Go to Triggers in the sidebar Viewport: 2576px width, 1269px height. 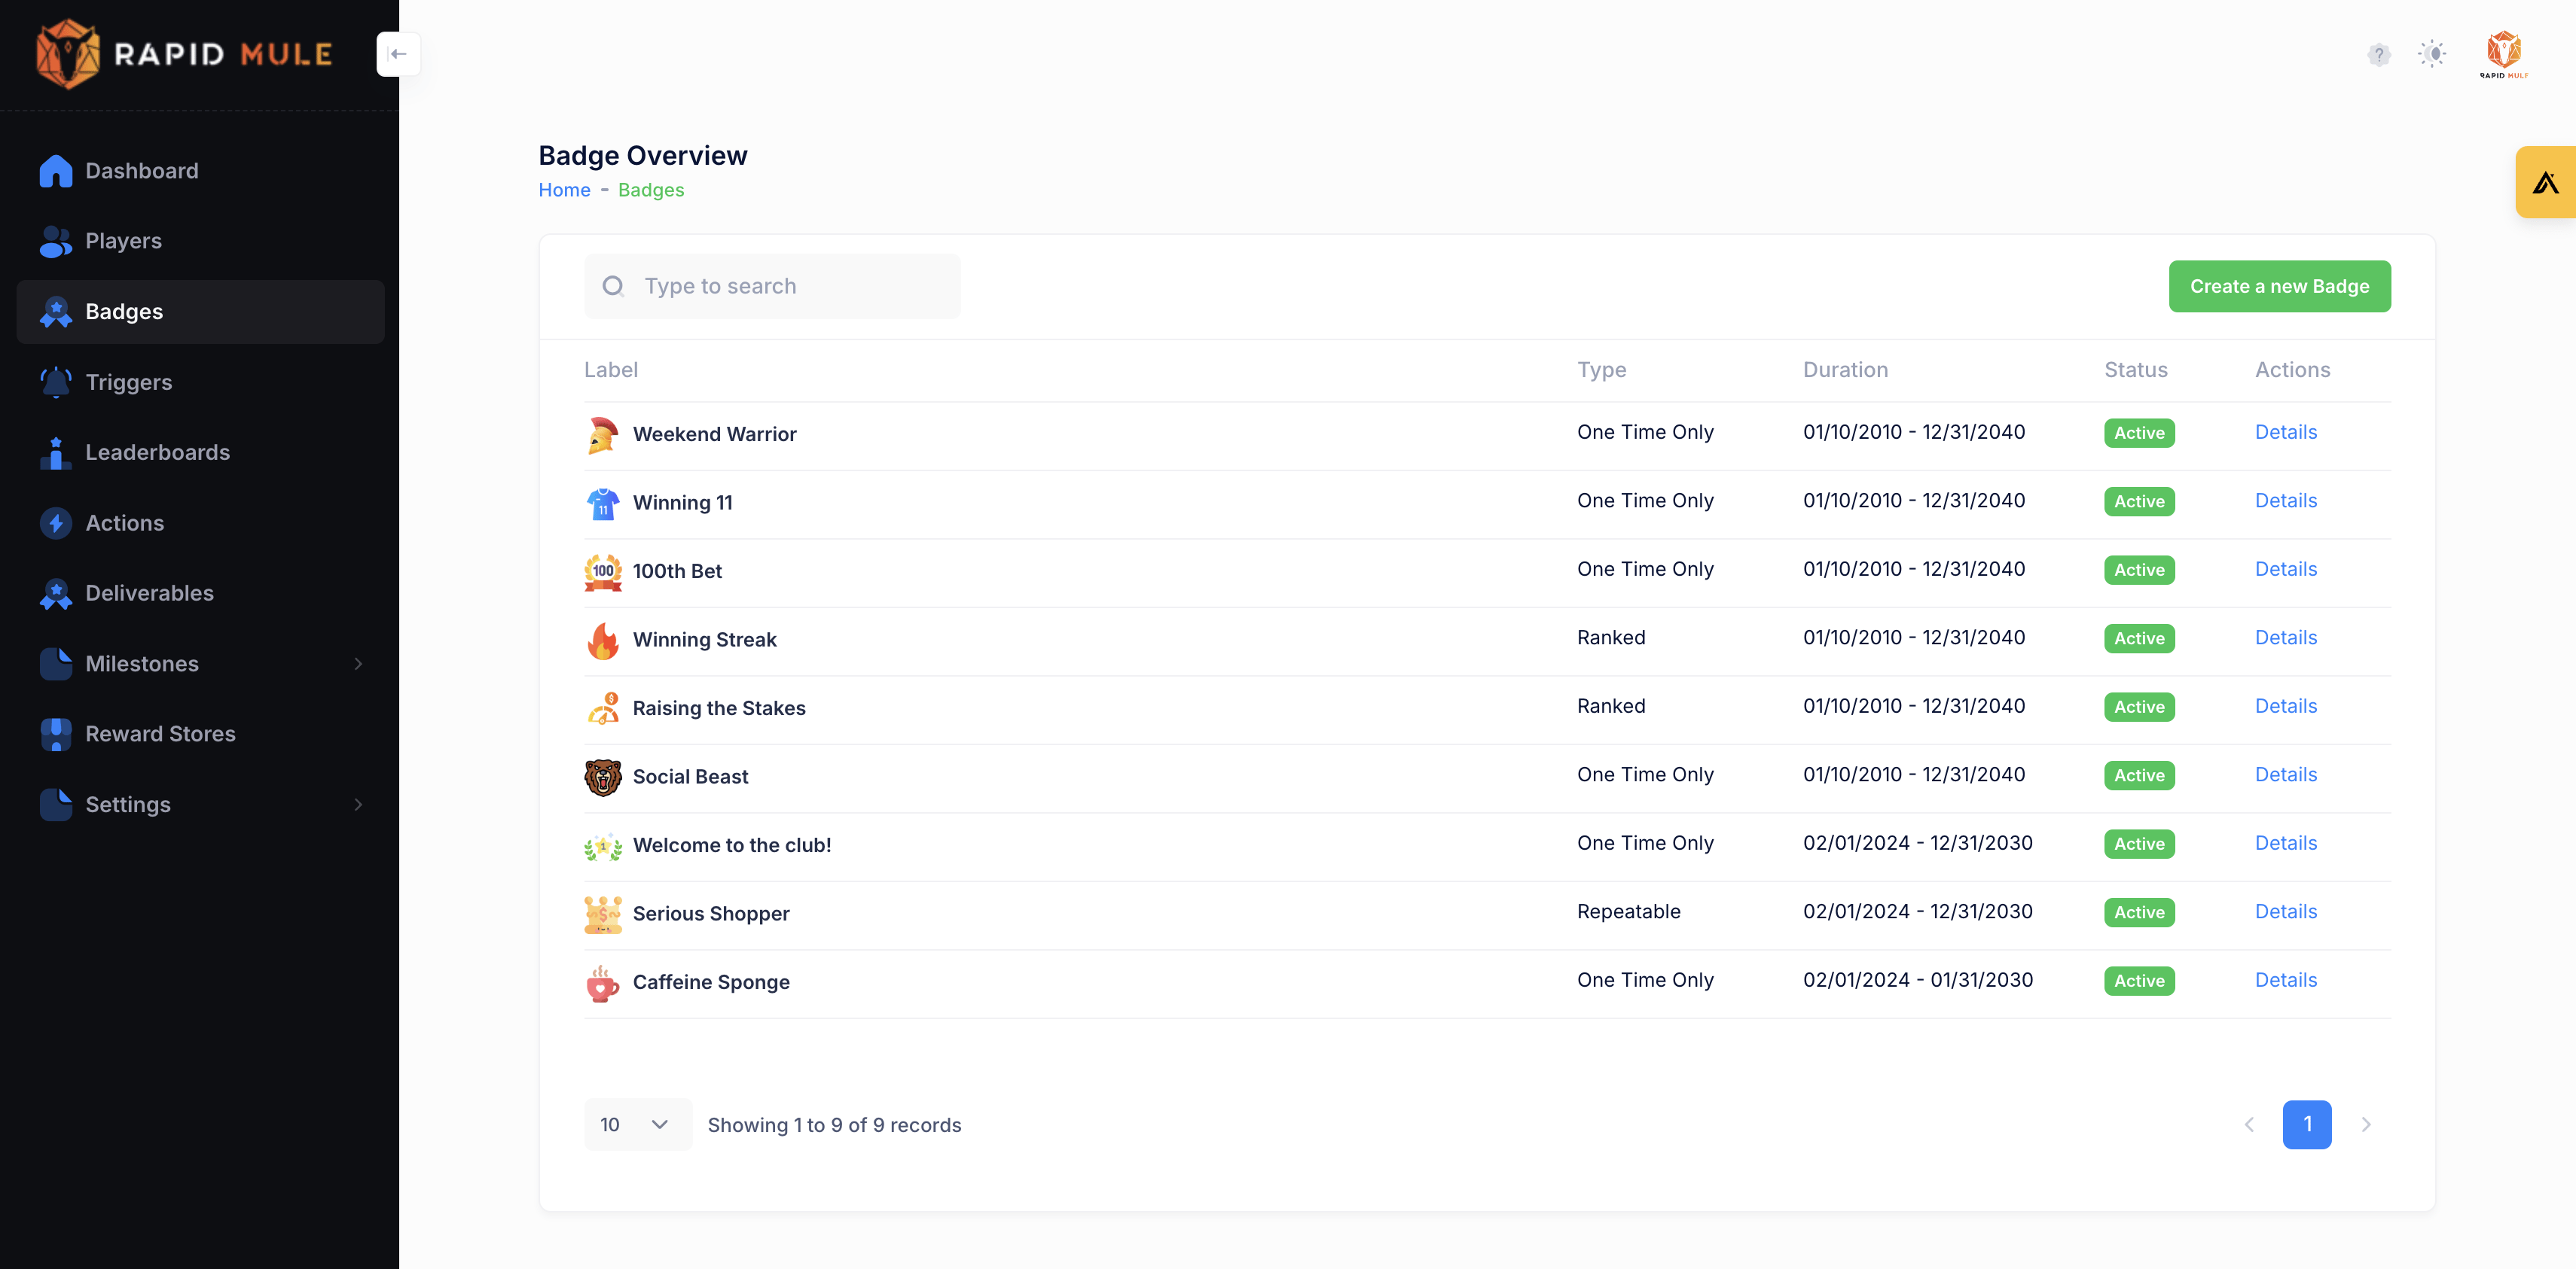pos(128,382)
